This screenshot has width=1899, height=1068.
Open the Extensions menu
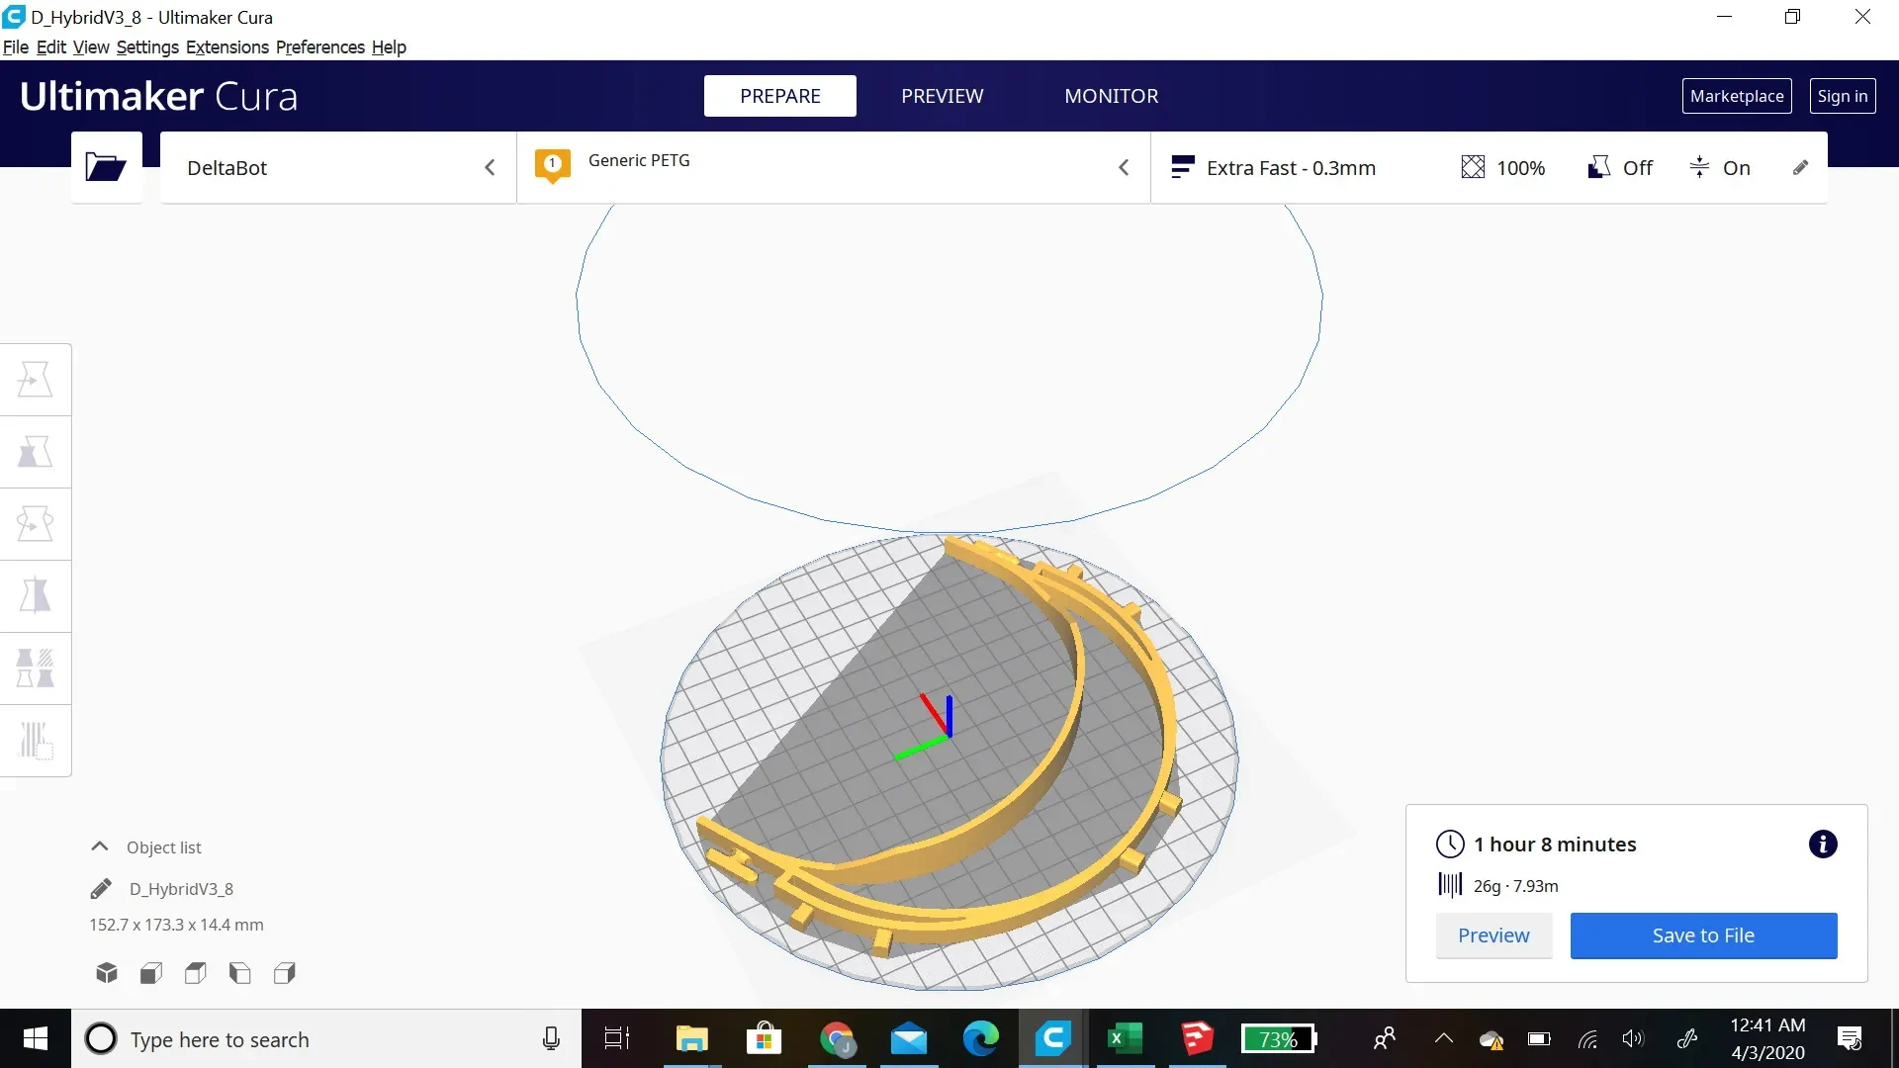pos(227,47)
